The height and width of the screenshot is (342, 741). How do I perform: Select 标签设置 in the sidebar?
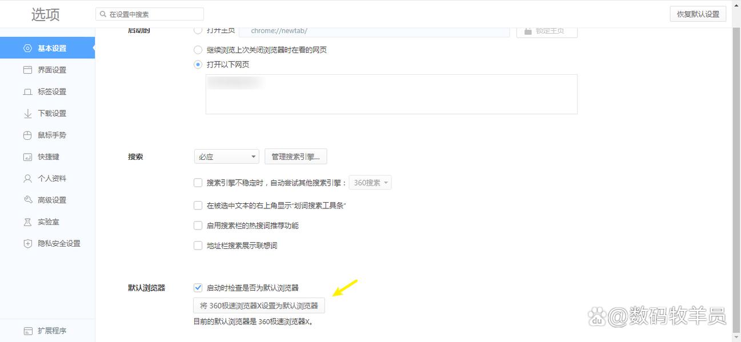point(50,91)
